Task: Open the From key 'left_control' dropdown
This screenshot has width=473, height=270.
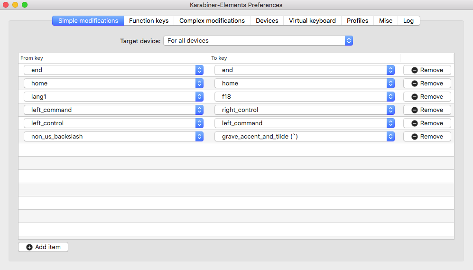Action: [114, 123]
